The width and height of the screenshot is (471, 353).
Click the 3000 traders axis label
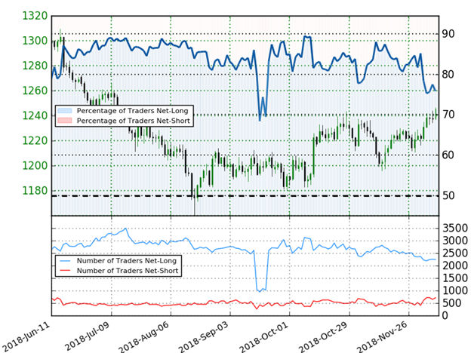point(455,241)
